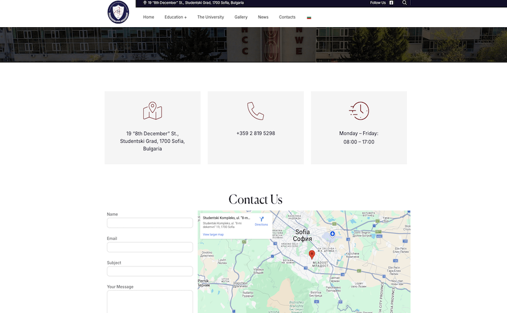Open the Gallery page

click(x=241, y=17)
